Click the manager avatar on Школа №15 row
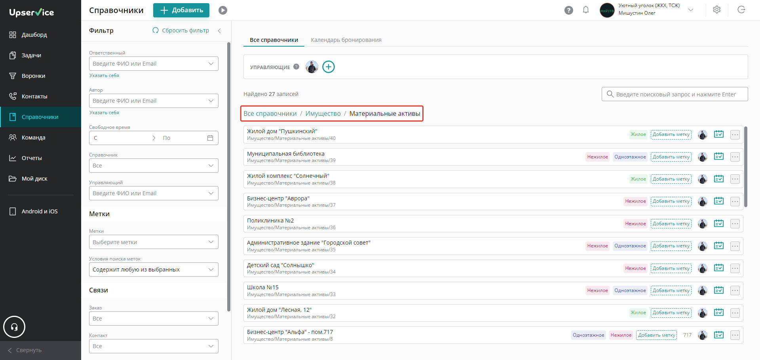 tap(703, 290)
